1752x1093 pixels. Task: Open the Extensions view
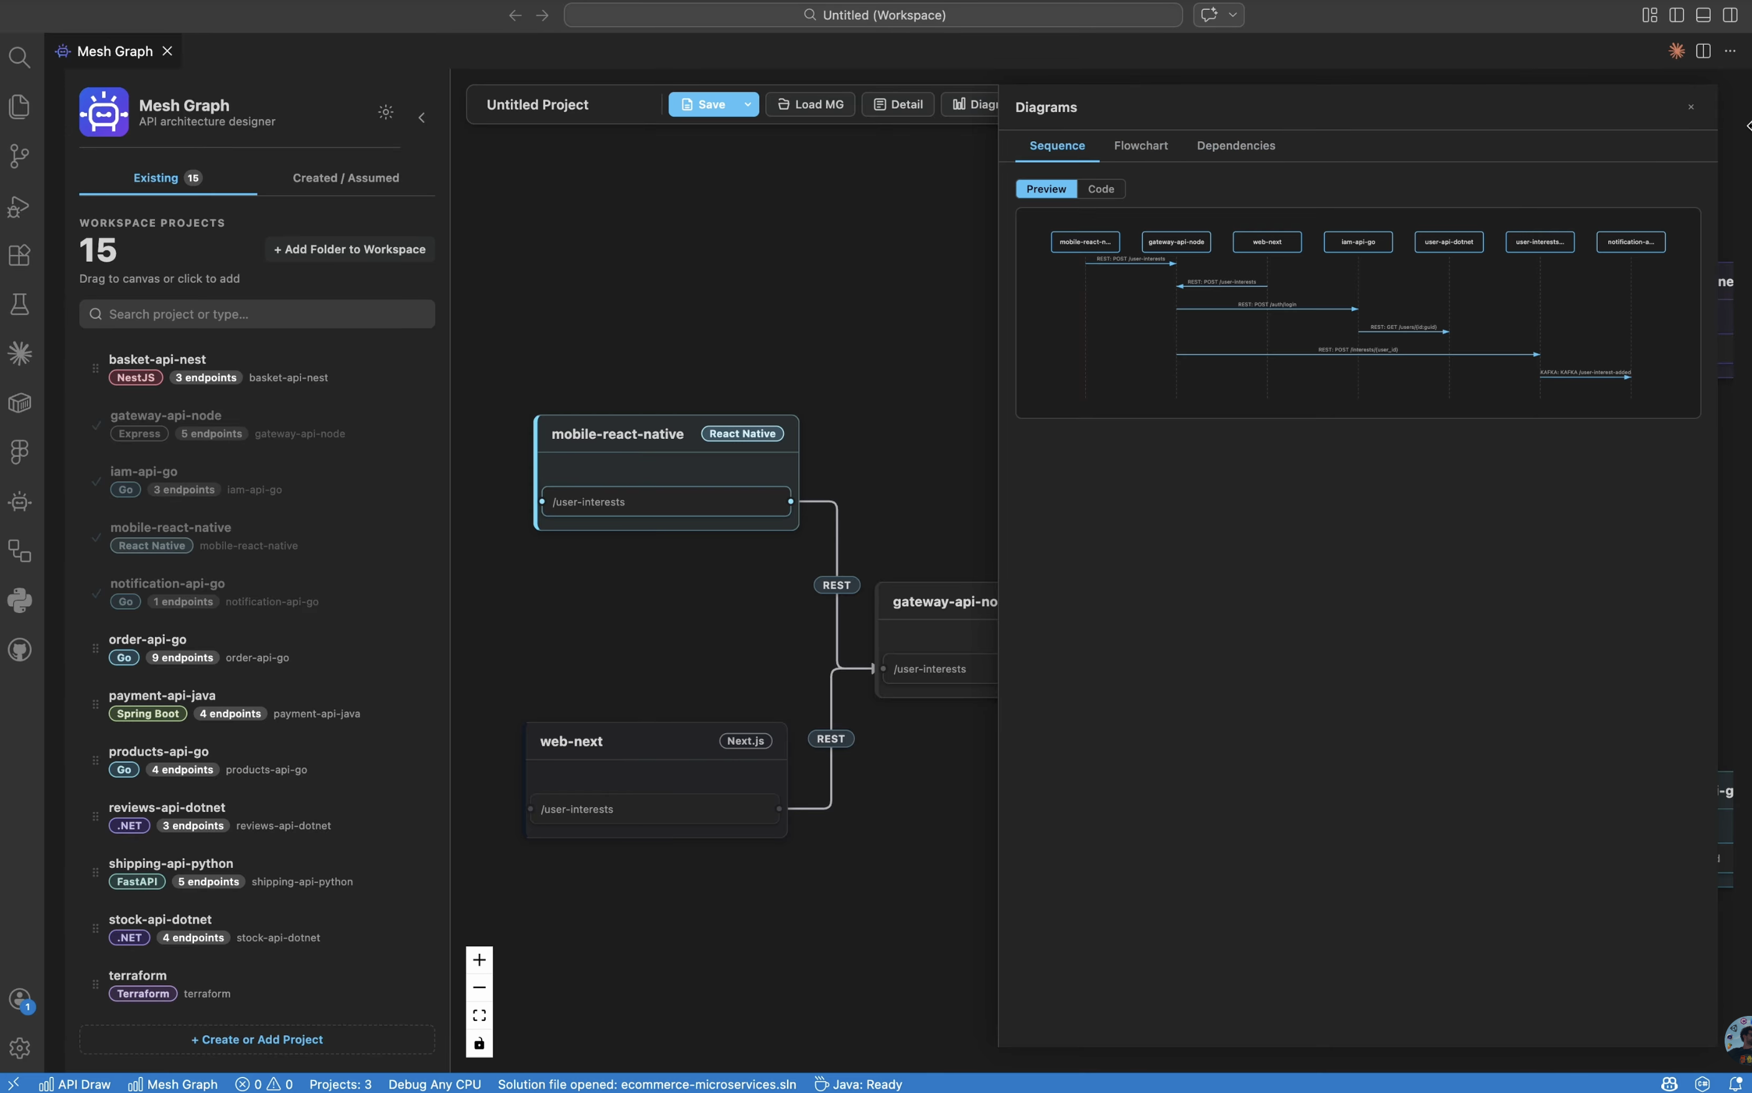[x=19, y=254]
